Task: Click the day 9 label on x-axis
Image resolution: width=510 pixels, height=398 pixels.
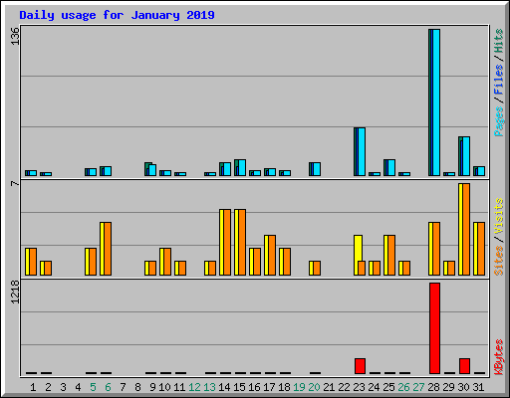Action: point(152,387)
